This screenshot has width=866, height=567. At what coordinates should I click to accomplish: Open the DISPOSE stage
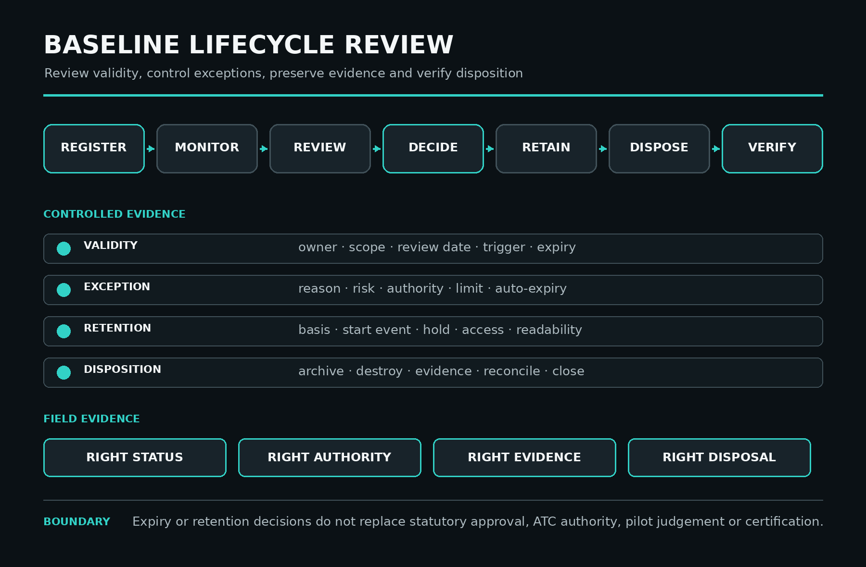[x=659, y=148]
